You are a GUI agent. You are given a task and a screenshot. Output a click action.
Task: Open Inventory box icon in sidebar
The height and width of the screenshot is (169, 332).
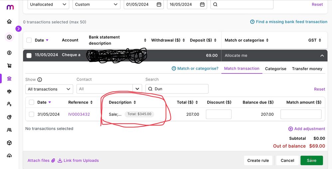[9, 143]
